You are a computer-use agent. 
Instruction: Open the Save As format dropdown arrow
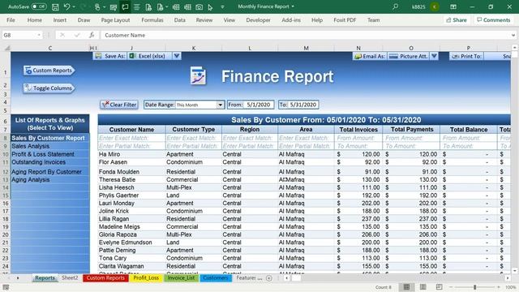(x=177, y=56)
